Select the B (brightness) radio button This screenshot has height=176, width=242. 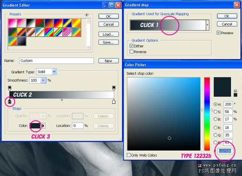click(215, 119)
